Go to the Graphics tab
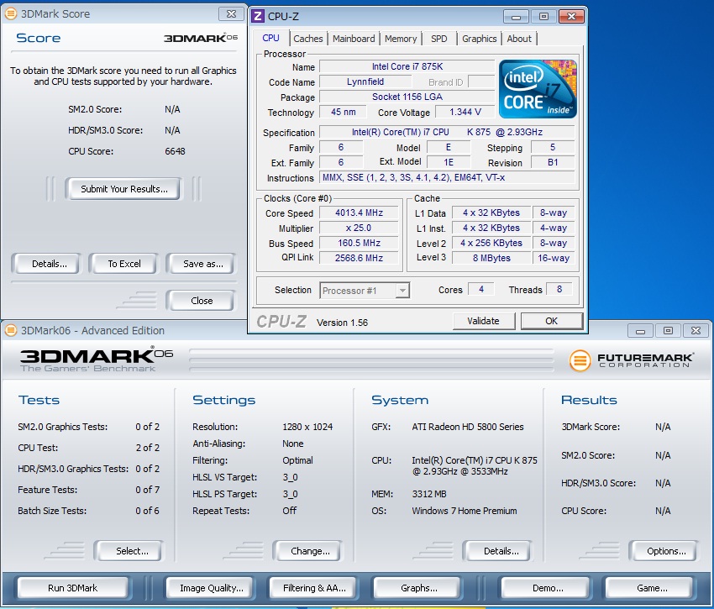This screenshot has width=714, height=609. click(x=479, y=39)
